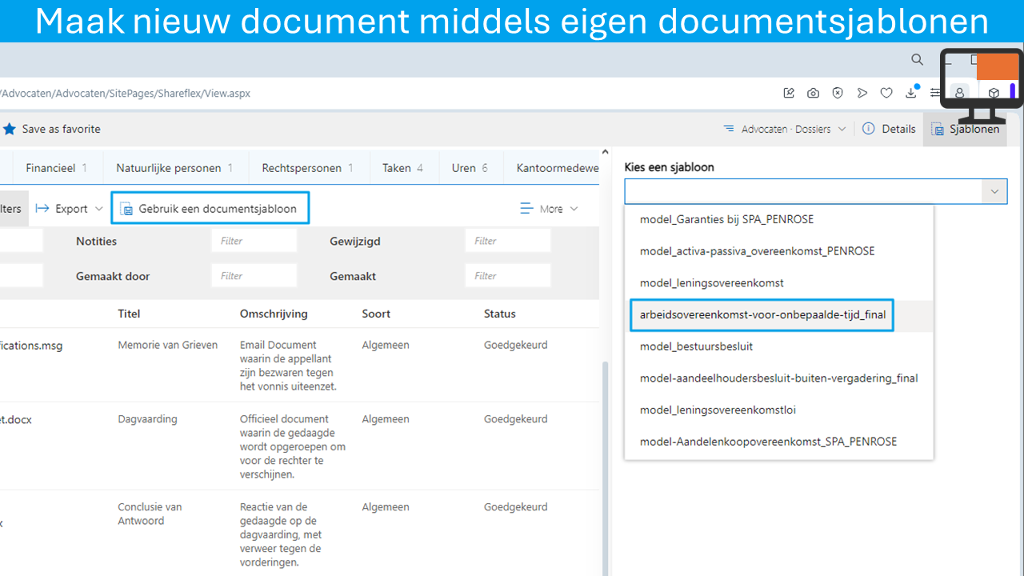Image resolution: width=1024 pixels, height=576 pixels.
Task: Select the model_leningsovereenkomstloi template
Action: pos(778,410)
